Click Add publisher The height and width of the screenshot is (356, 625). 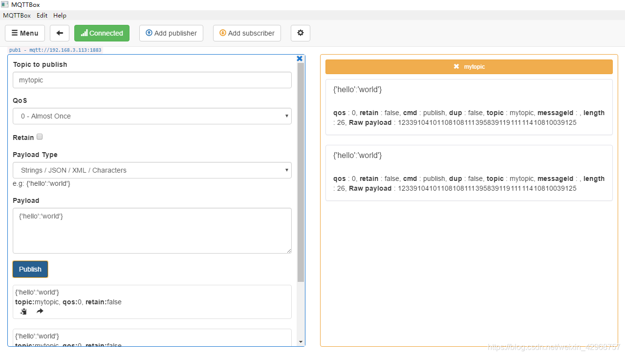[171, 33]
